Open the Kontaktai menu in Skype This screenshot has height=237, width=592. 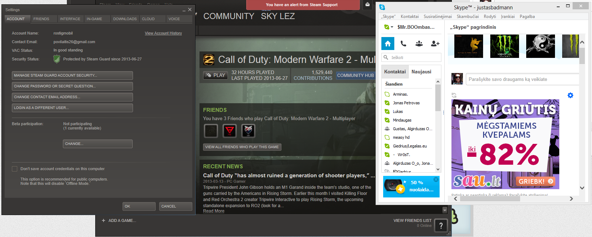pyautogui.click(x=409, y=17)
